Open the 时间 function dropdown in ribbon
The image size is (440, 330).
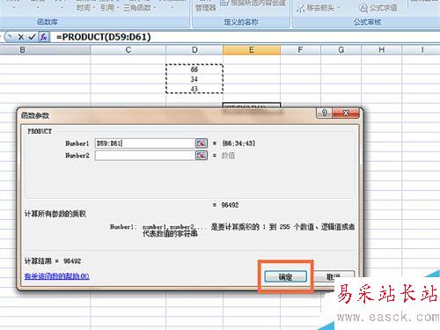[86, 8]
